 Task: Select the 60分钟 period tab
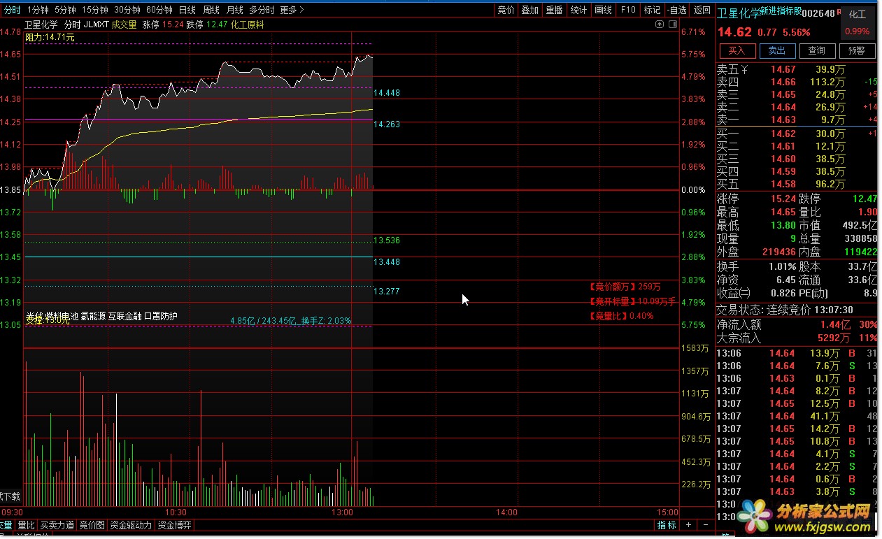click(x=159, y=10)
